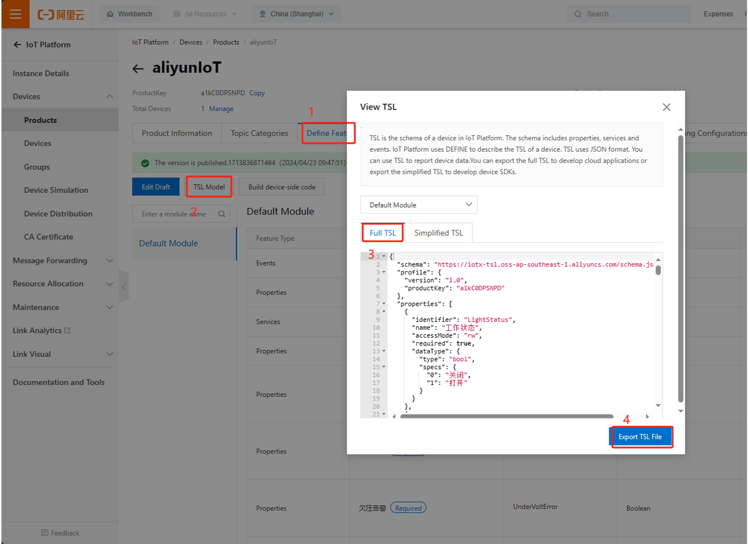Collapse the Devices sidebar section
The width and height of the screenshot is (748, 544).
109,96
